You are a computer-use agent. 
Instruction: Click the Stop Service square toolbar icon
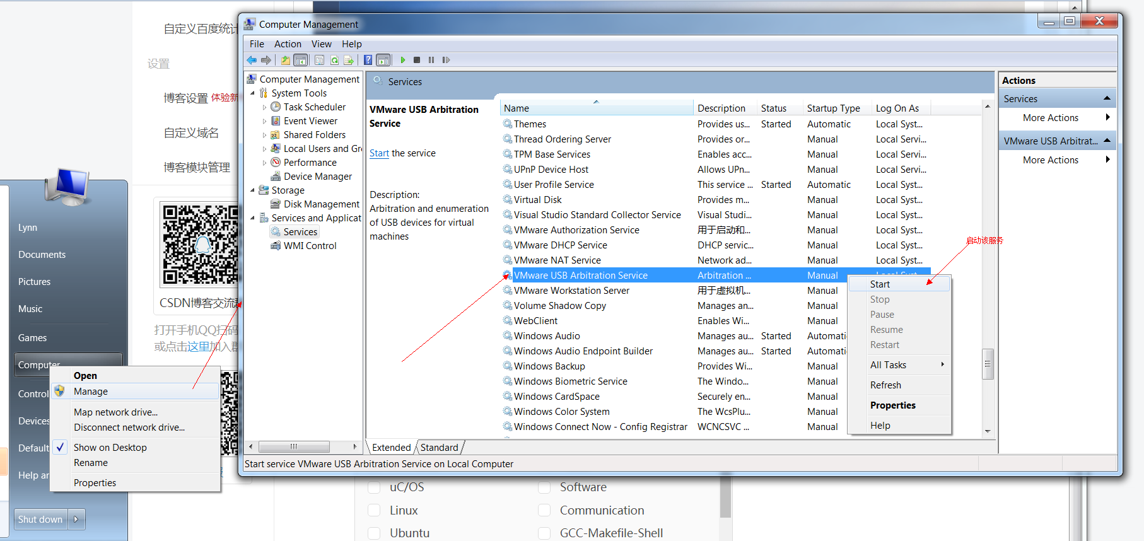coord(417,60)
